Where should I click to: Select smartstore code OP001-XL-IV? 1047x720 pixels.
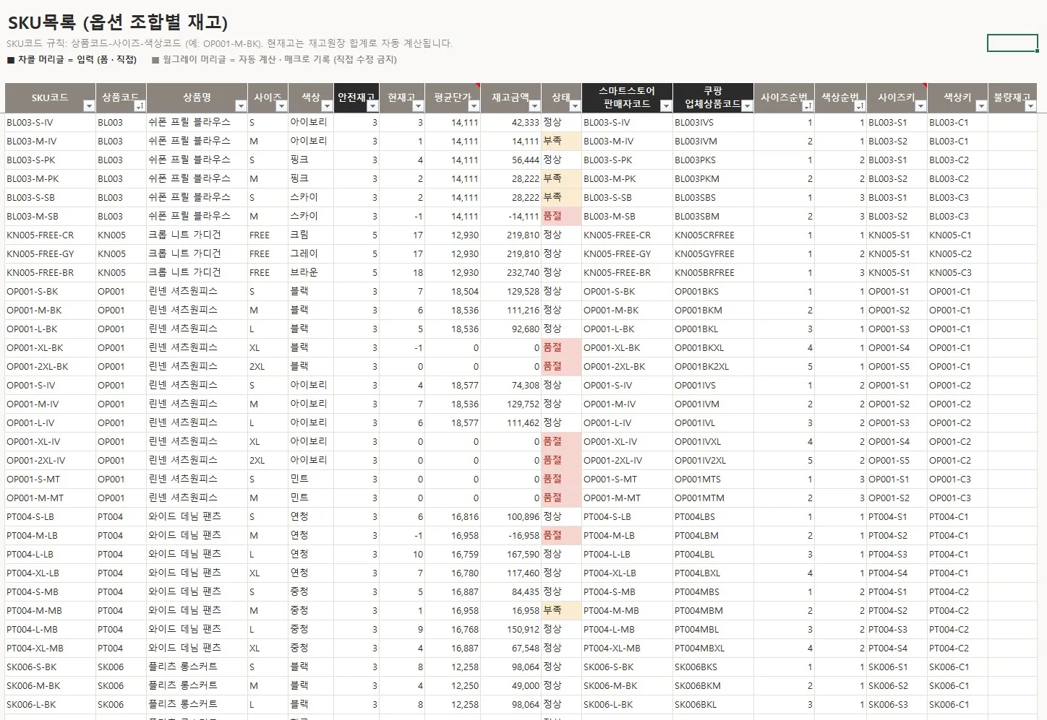pyautogui.click(x=627, y=442)
